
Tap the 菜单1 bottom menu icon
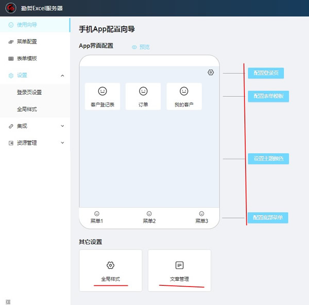tap(97, 213)
